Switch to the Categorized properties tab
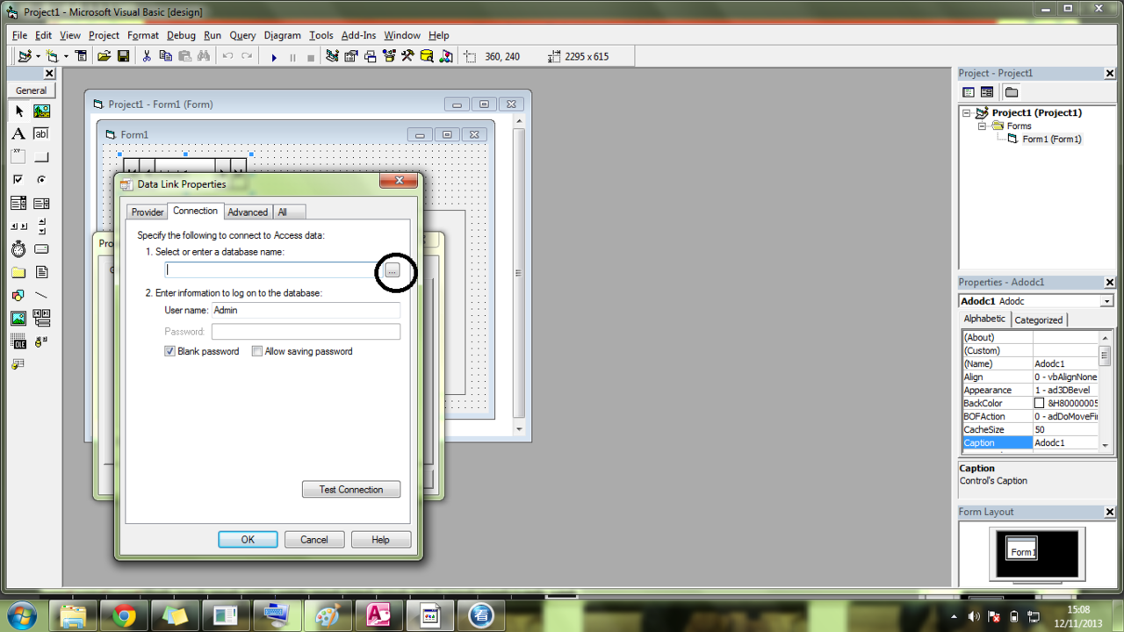The image size is (1124, 632). click(x=1039, y=320)
